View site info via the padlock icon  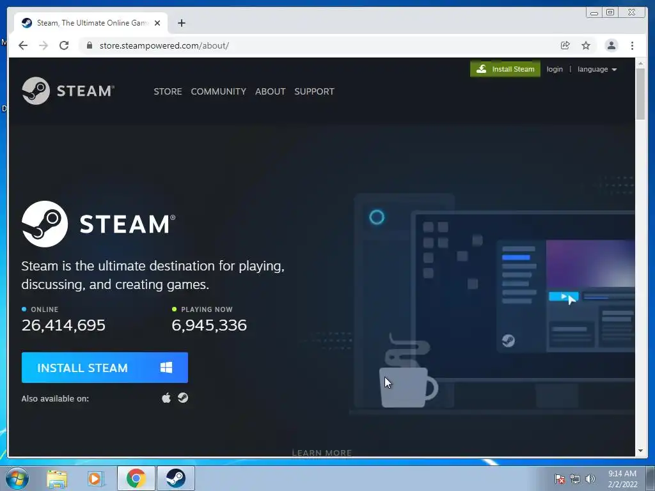[x=89, y=45]
